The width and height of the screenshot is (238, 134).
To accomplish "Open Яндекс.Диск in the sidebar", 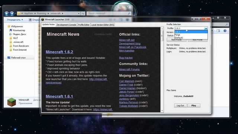I will tap(17, 34).
